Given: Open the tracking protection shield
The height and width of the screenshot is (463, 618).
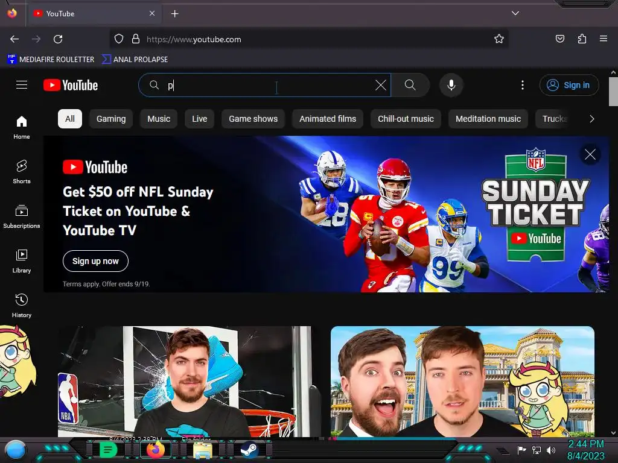Looking at the screenshot, I should click(119, 39).
